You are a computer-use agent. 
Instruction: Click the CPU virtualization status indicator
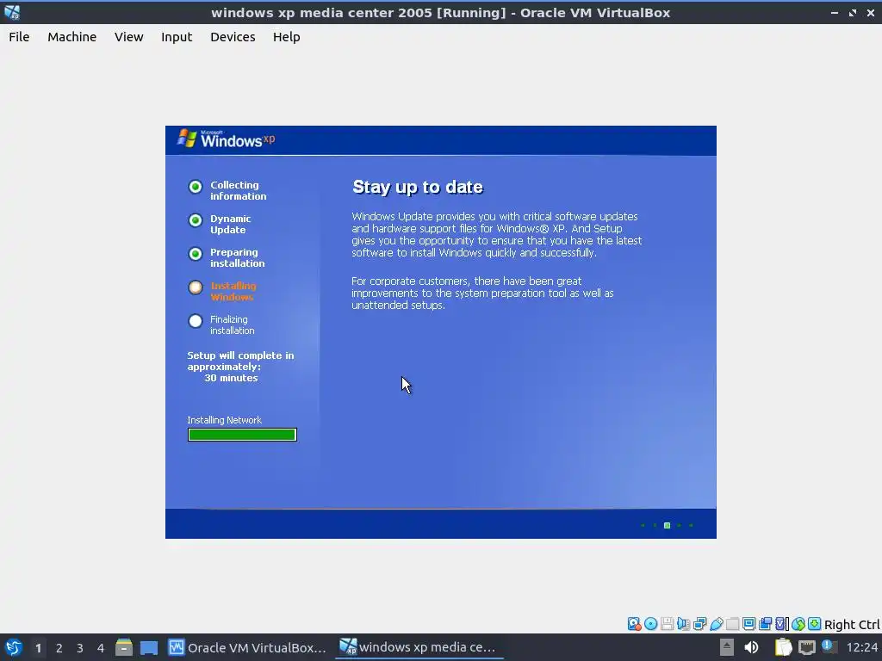coord(782,624)
